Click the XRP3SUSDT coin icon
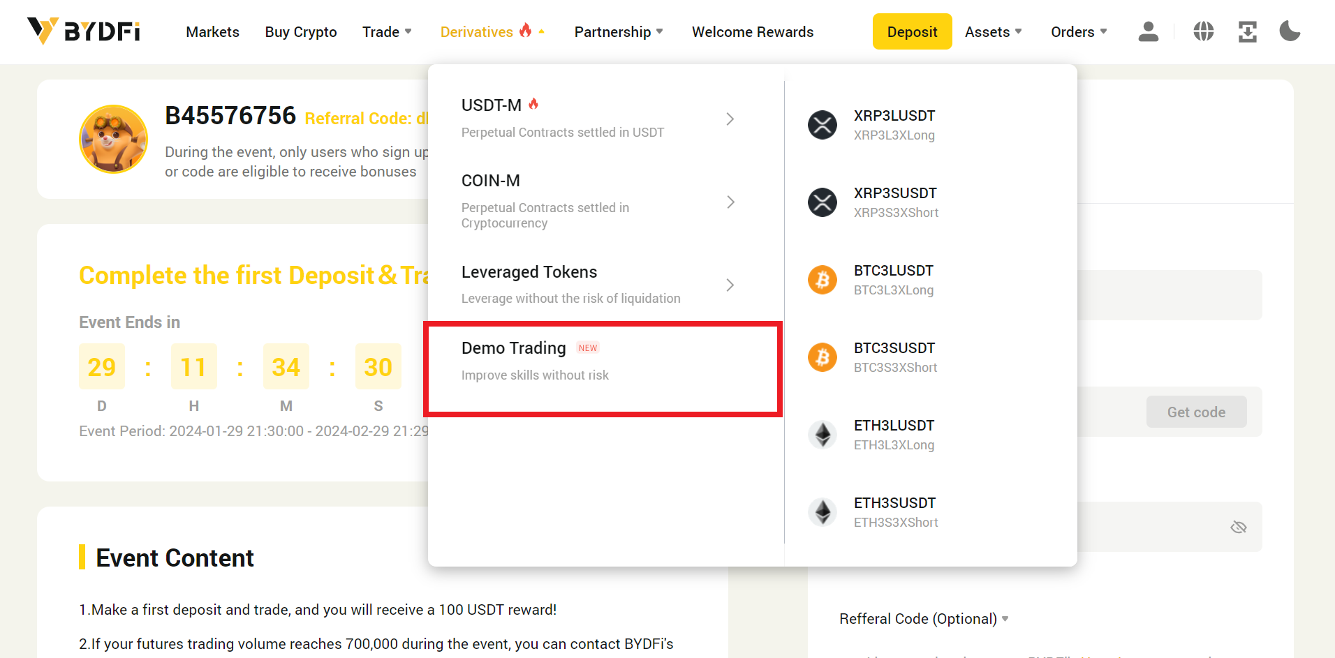The width and height of the screenshot is (1335, 658). click(x=823, y=202)
